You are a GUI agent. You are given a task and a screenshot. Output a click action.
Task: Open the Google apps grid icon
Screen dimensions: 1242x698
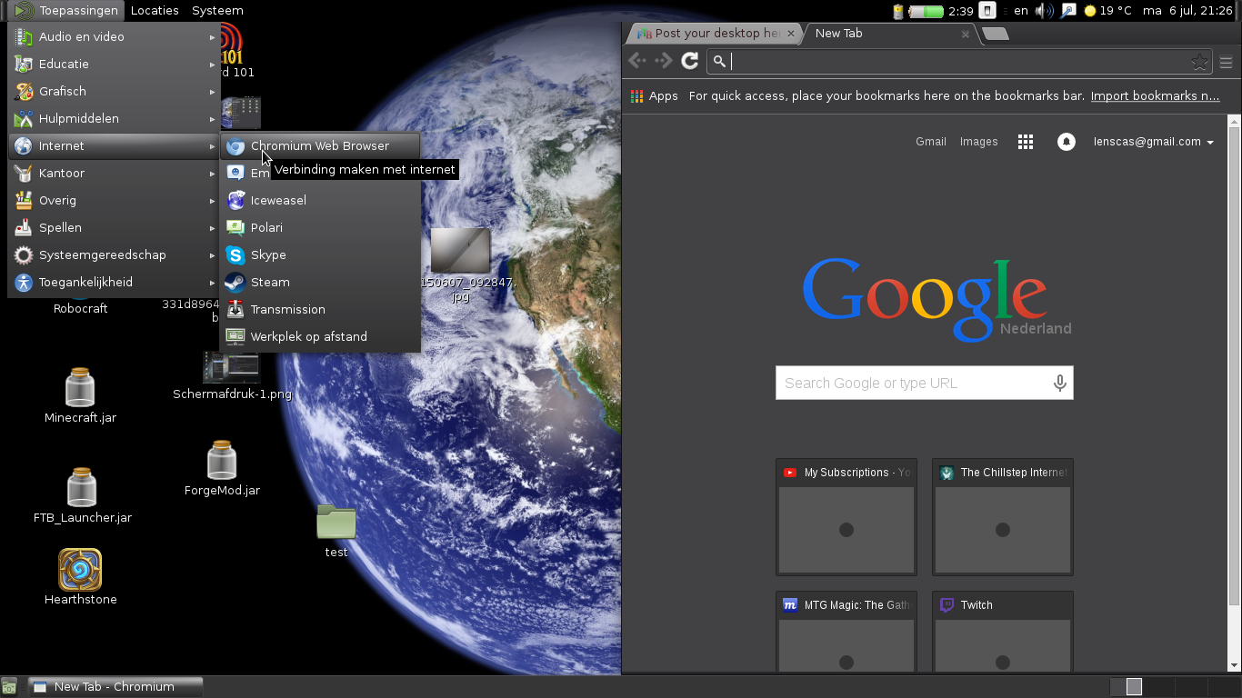(1026, 142)
